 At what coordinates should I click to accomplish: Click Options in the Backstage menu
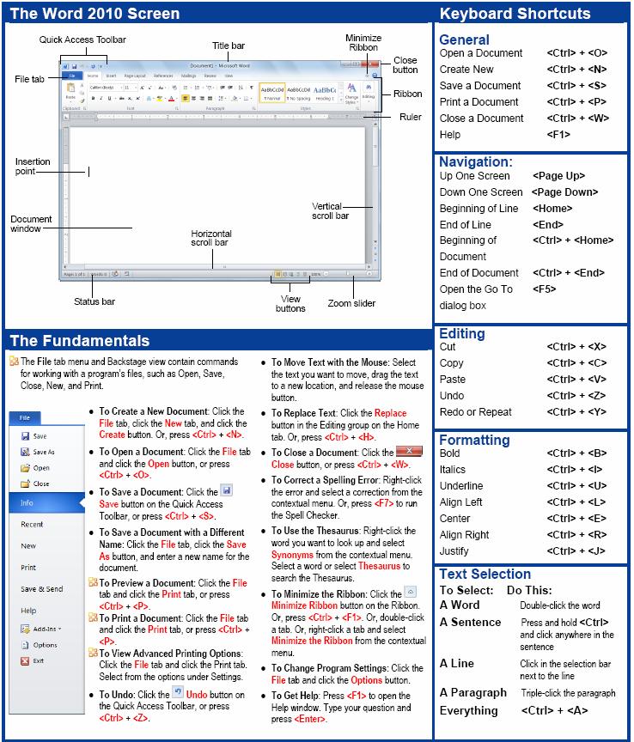click(x=40, y=645)
